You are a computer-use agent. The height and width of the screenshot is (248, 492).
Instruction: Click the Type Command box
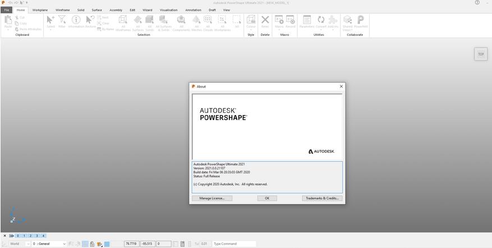pyautogui.click(x=234, y=244)
